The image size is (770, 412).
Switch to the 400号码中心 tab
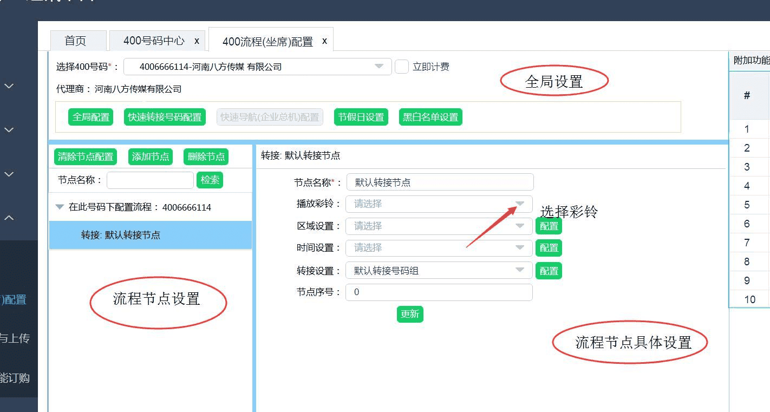(153, 41)
